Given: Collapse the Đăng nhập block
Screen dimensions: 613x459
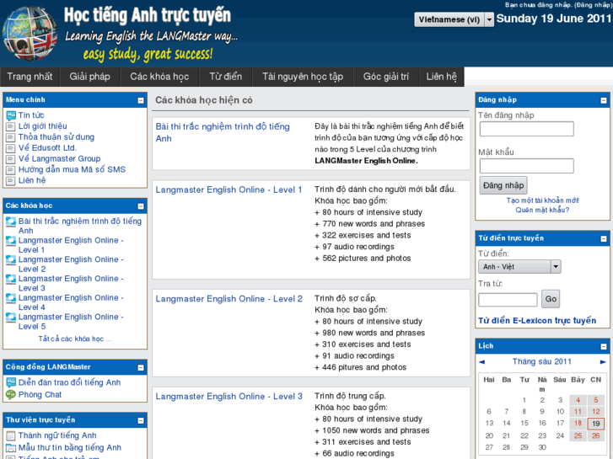Looking at the screenshot, I should coord(604,100).
